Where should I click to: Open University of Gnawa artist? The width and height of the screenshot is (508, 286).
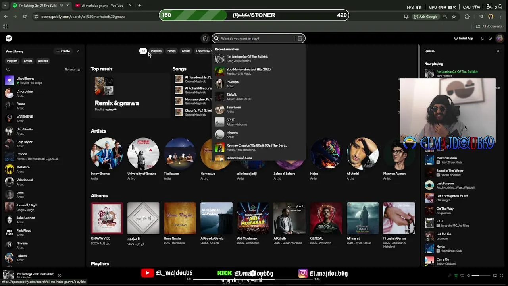click(x=143, y=159)
